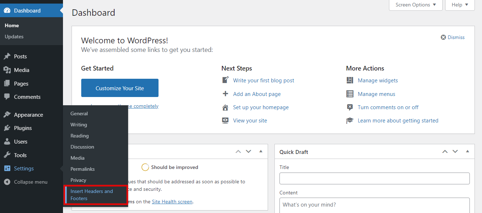Screen dimensions: 482x213
Task: Open Insert Headers and Footers settings
Action: coord(92,195)
